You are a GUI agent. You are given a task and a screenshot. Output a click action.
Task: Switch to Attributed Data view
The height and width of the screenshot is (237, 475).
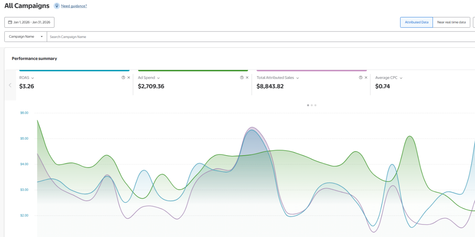(x=416, y=22)
